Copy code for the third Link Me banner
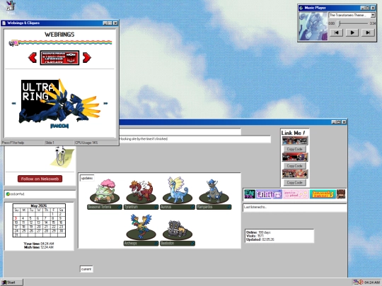The height and width of the screenshot is (286, 382). (x=294, y=182)
